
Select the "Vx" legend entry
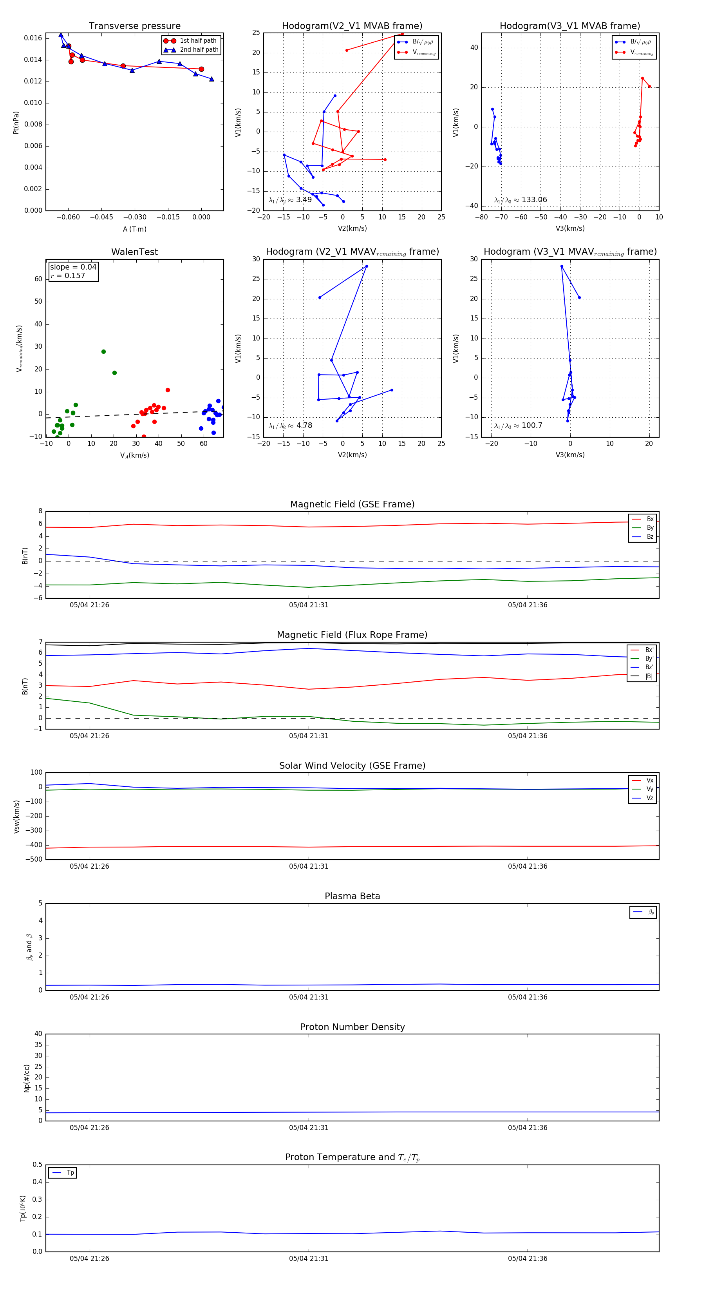point(643,781)
